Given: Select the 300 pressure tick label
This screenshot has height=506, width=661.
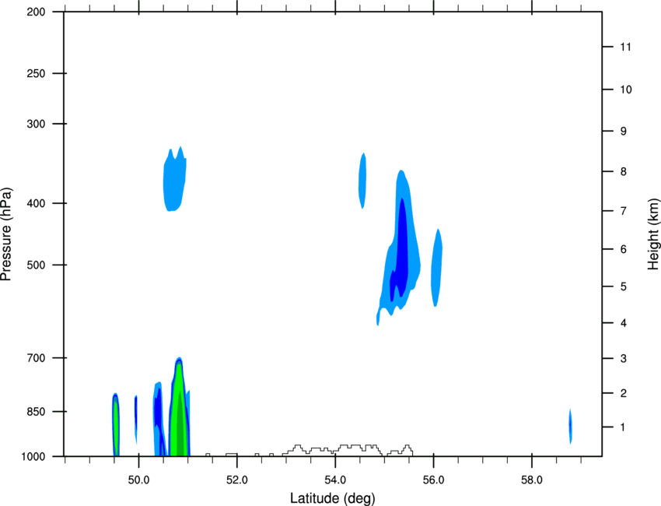Looking at the screenshot, I should click(36, 124).
